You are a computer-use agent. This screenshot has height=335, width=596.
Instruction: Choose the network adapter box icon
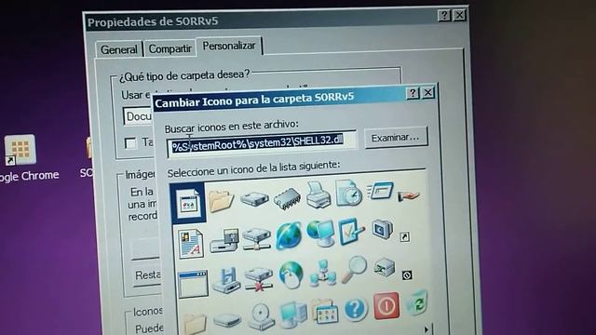pos(385,267)
